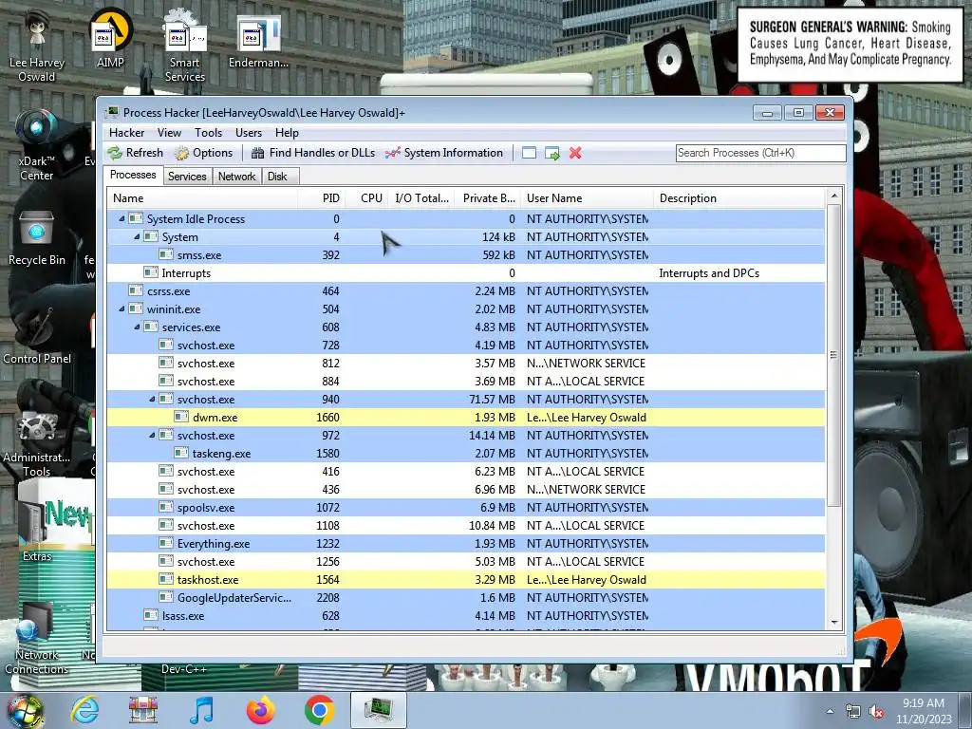The height and width of the screenshot is (729, 972).
Task: Switch to the Network tab
Action: click(x=236, y=177)
